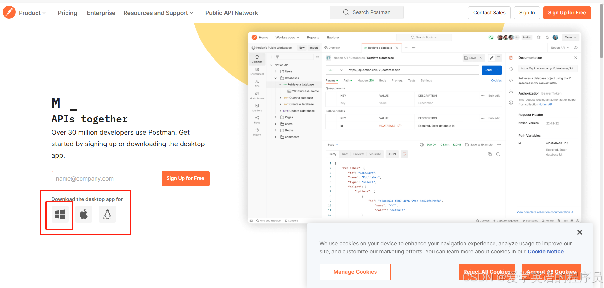Viewport: 604px width, 288px height.
Task: Open the Workspaces dropdown in app preview
Action: tap(287, 38)
